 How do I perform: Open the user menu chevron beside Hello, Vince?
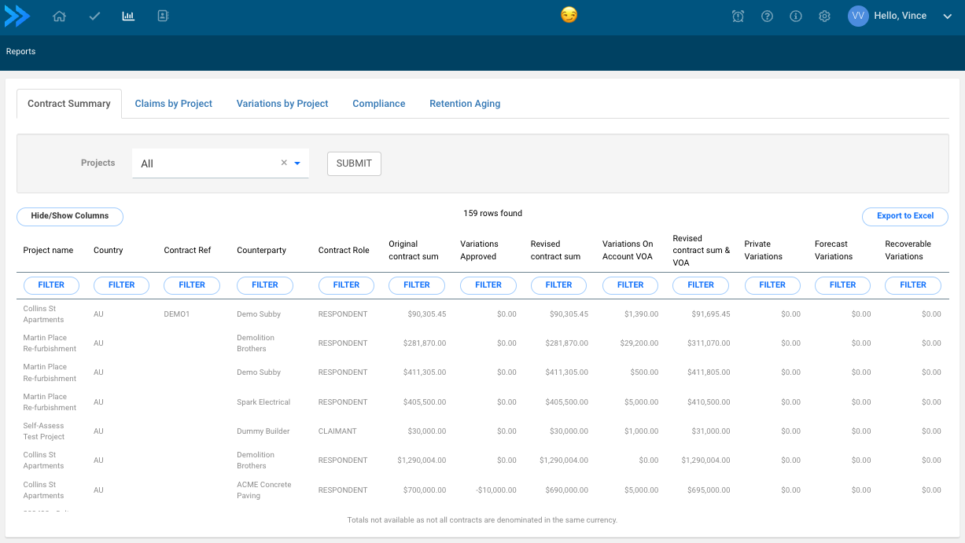[948, 16]
